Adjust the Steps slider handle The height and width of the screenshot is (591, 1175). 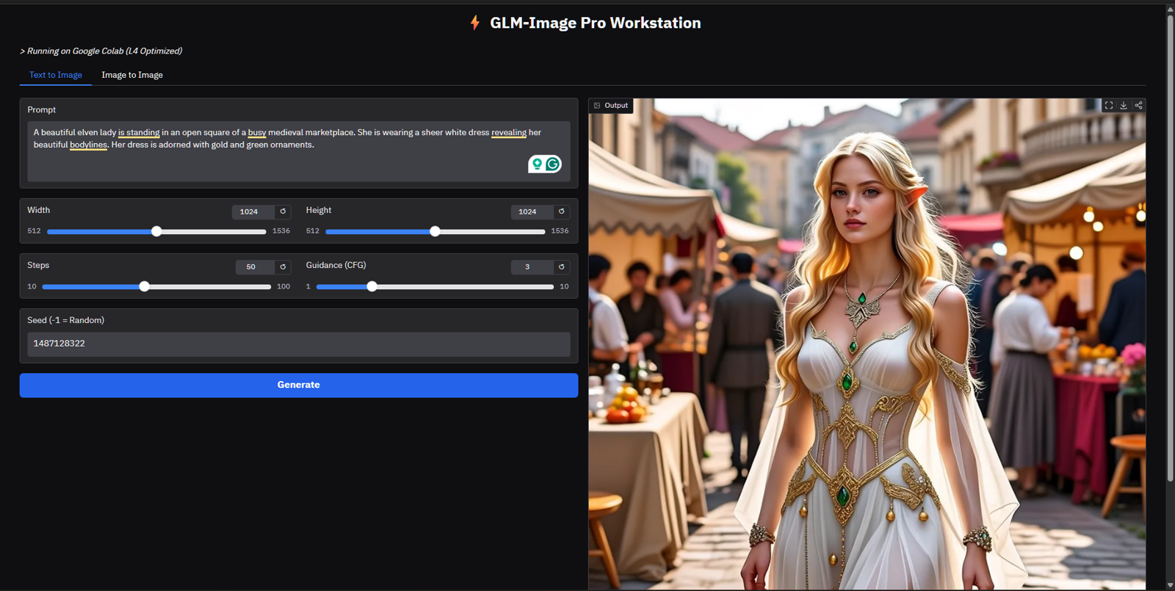[144, 286]
